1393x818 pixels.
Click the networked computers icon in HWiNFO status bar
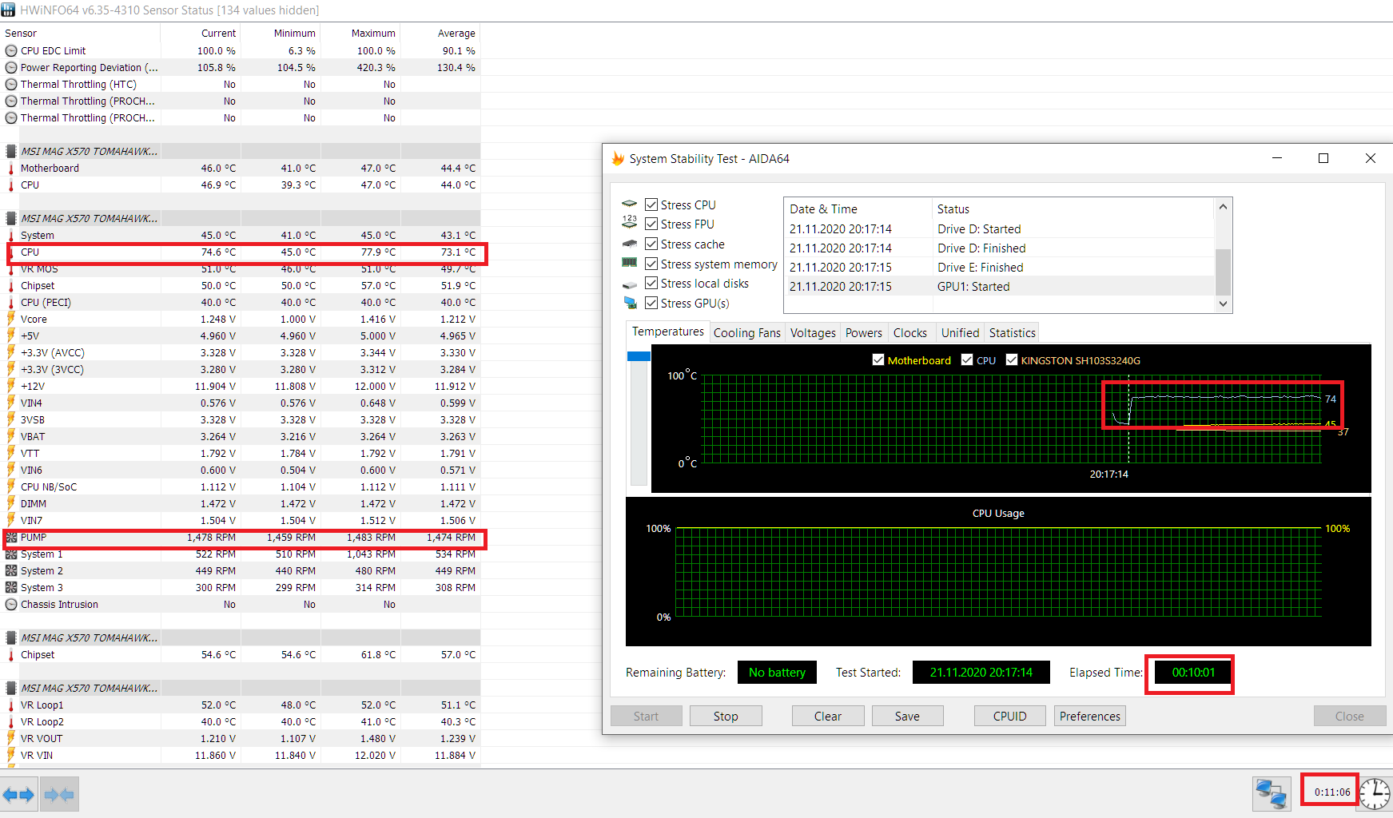(1272, 793)
